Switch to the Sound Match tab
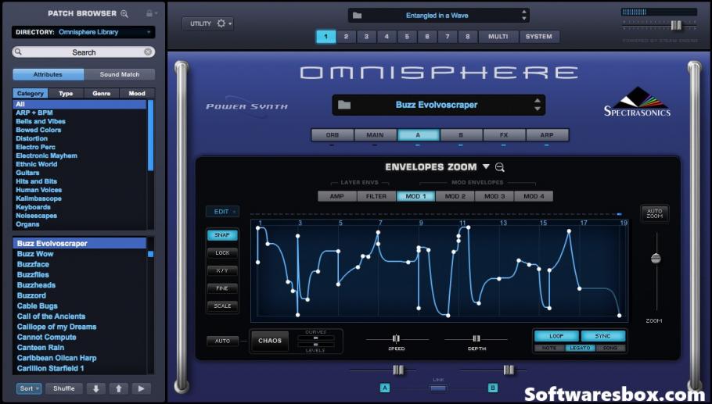The height and width of the screenshot is (404, 712). (x=120, y=74)
